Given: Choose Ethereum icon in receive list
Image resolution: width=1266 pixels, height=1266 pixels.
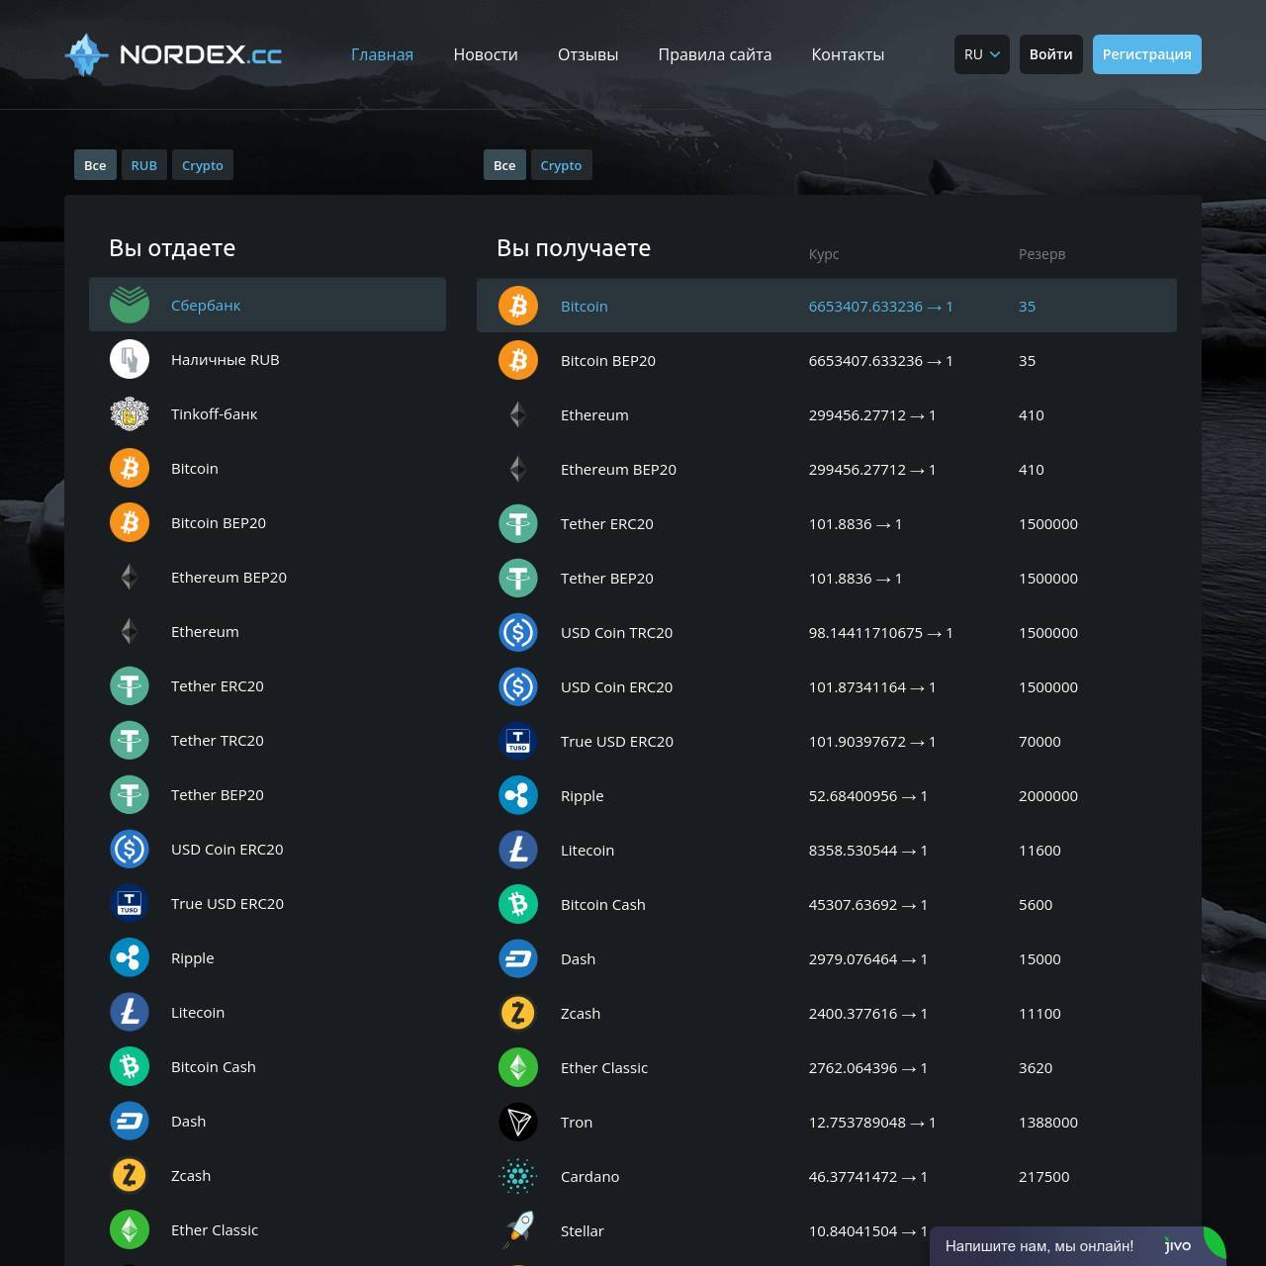Looking at the screenshot, I should 518,414.
